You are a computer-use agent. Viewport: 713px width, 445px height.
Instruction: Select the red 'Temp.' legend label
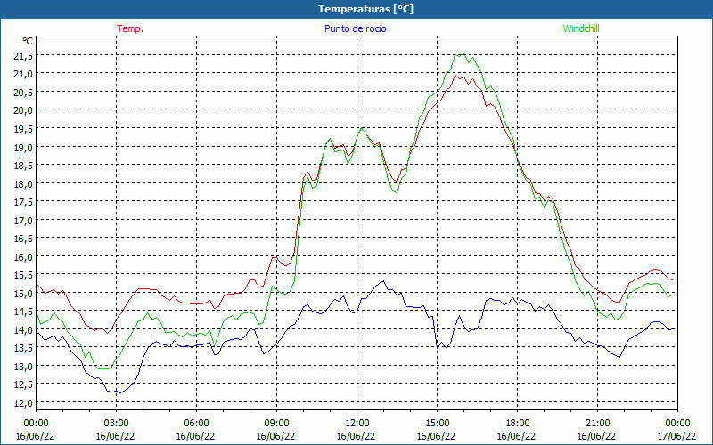tap(130, 28)
